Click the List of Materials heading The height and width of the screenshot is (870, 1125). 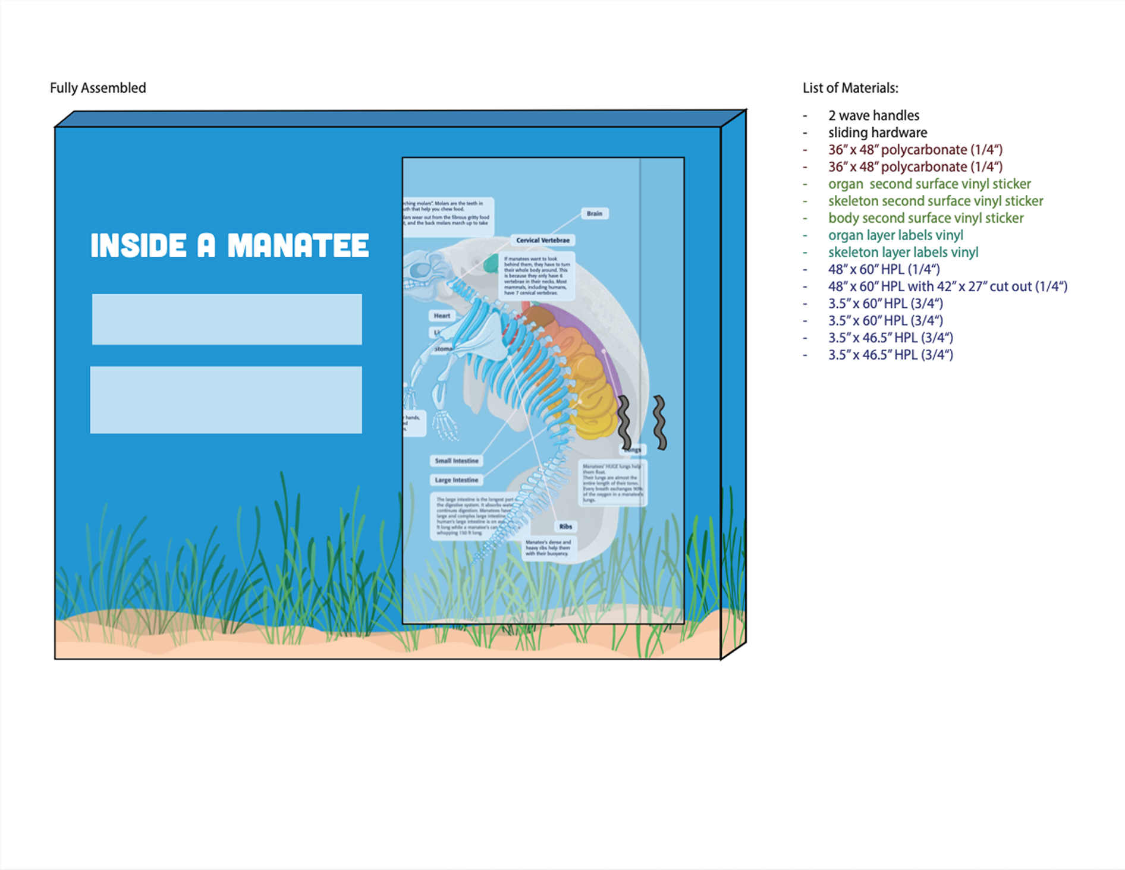[x=850, y=88]
